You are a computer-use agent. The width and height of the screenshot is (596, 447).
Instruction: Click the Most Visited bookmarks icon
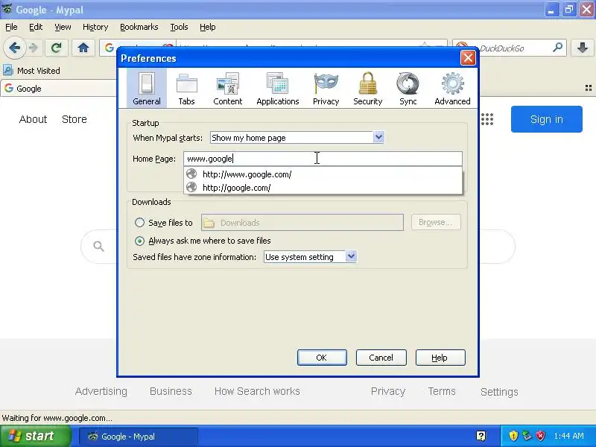click(x=8, y=70)
